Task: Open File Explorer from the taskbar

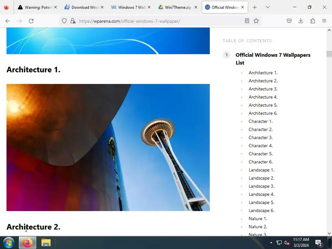Action: [x=46, y=243]
